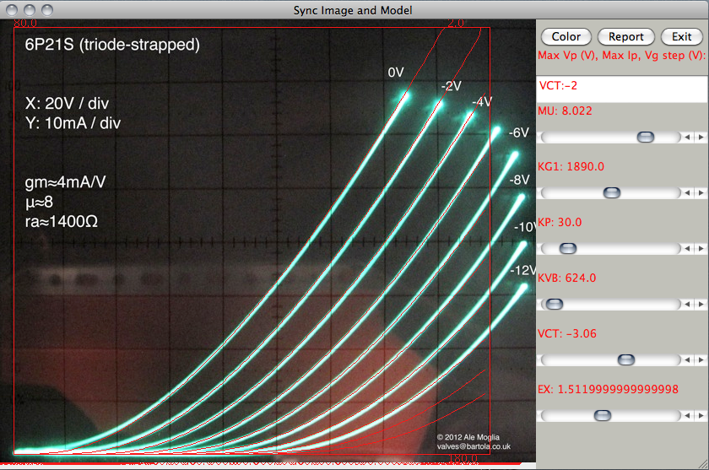Increase MU with right arrow
The width and height of the screenshot is (709, 470).
tap(701, 137)
